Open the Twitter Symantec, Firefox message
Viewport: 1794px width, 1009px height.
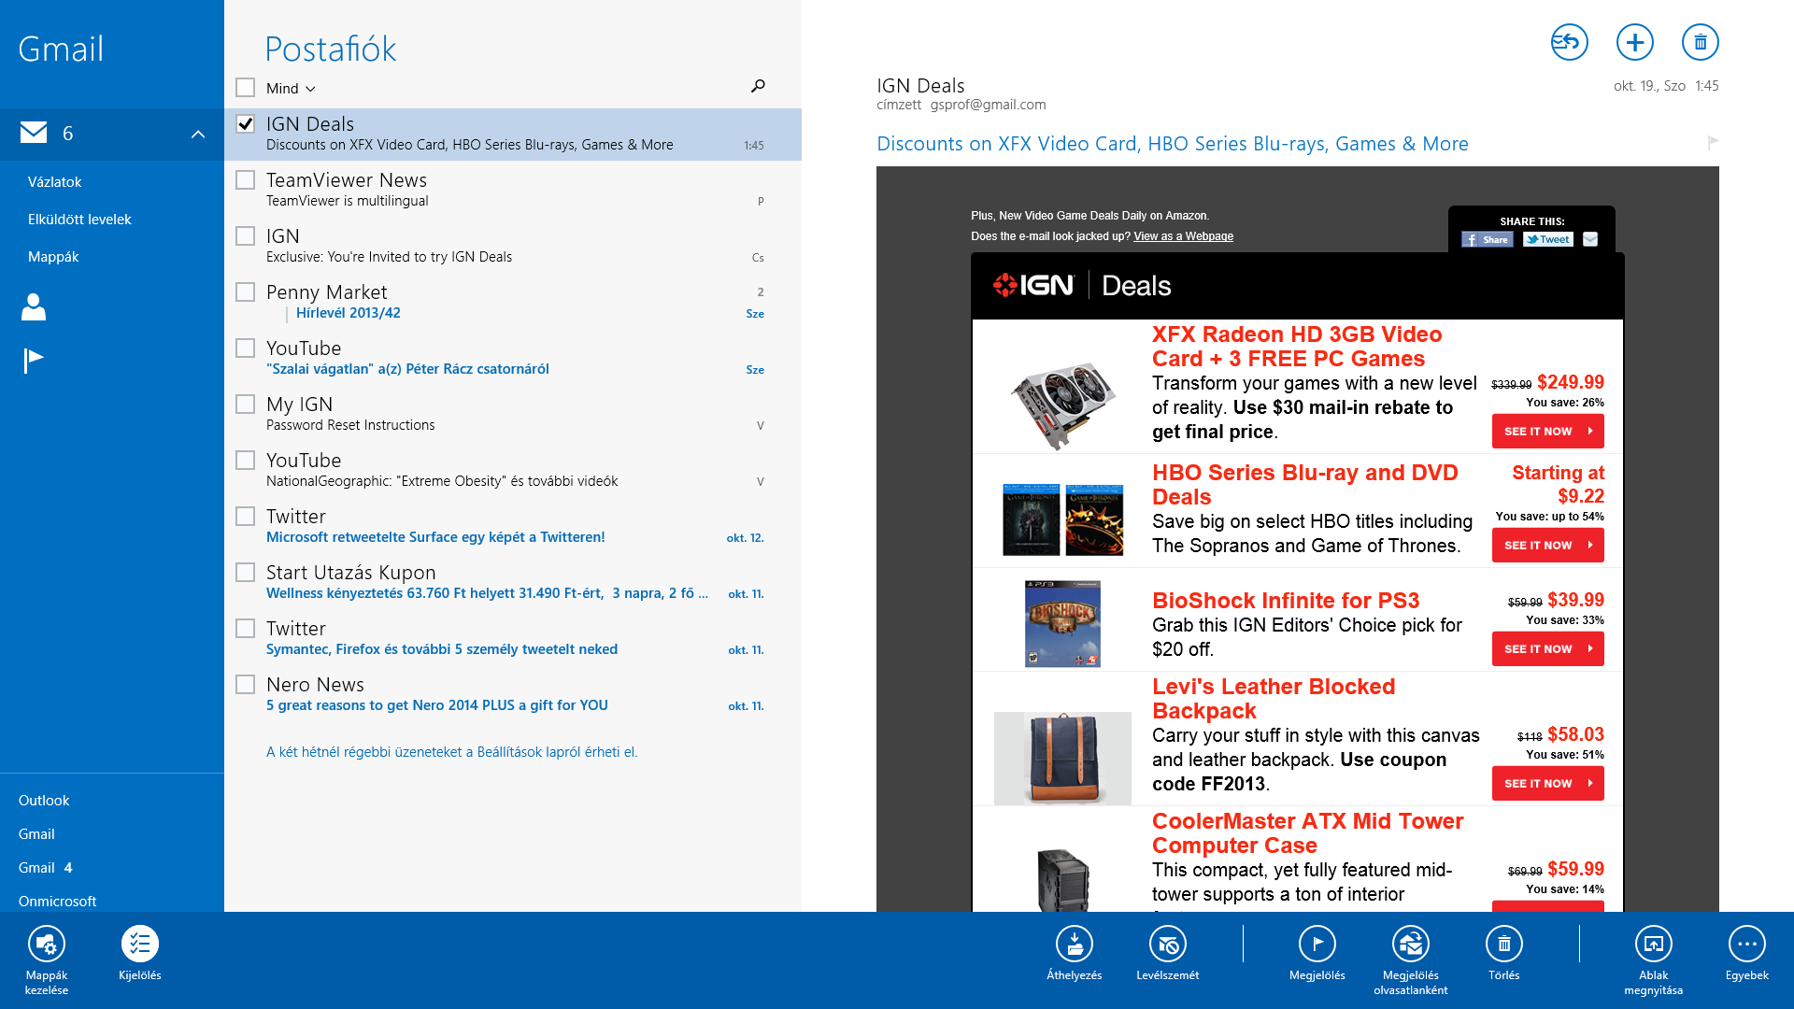point(512,639)
